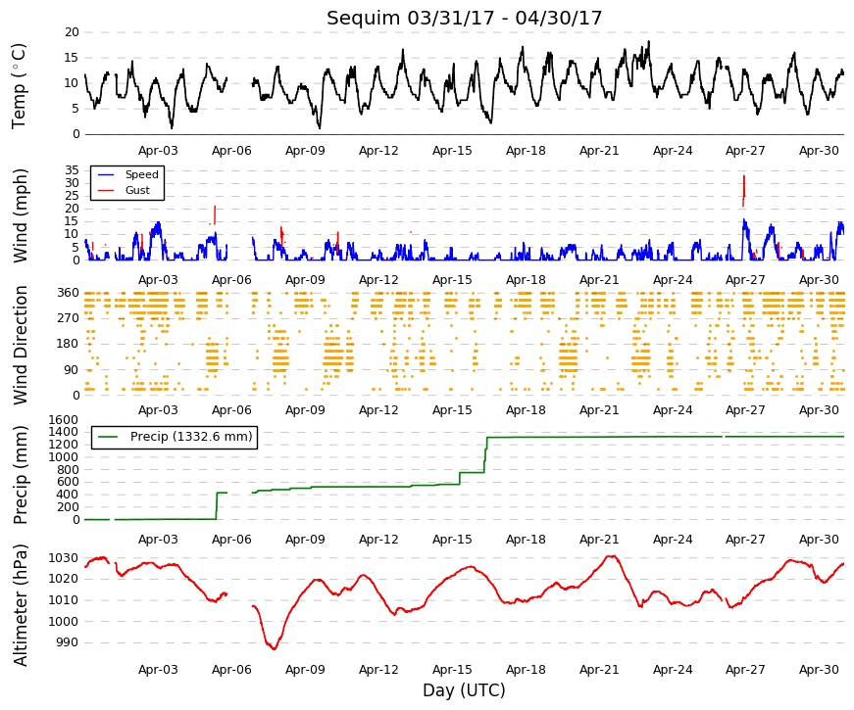Click the 1030 tick on altimeter axis

click(64, 558)
